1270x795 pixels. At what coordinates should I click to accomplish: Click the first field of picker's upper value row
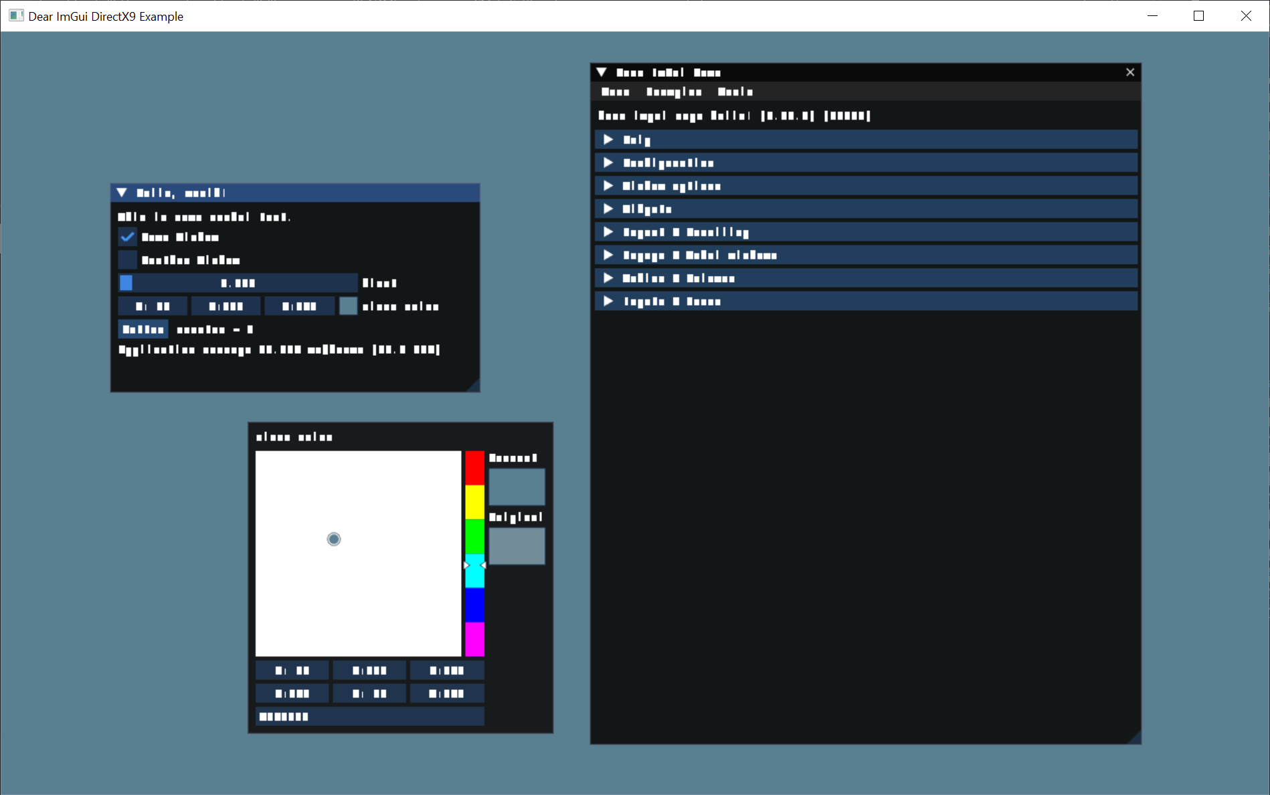click(x=292, y=670)
